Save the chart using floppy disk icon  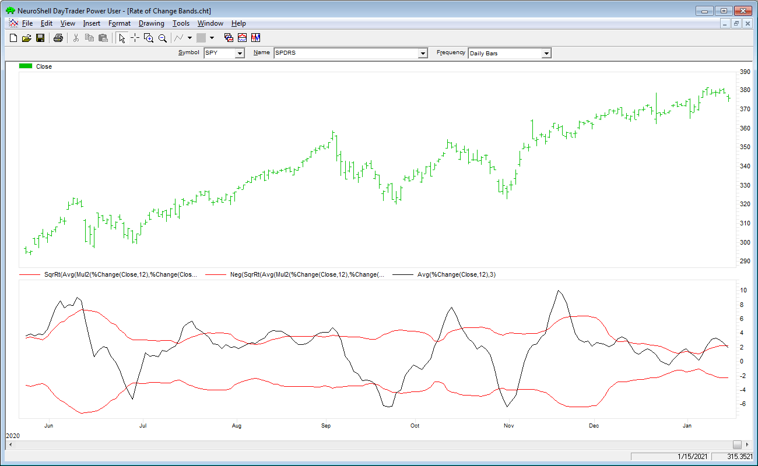point(40,38)
